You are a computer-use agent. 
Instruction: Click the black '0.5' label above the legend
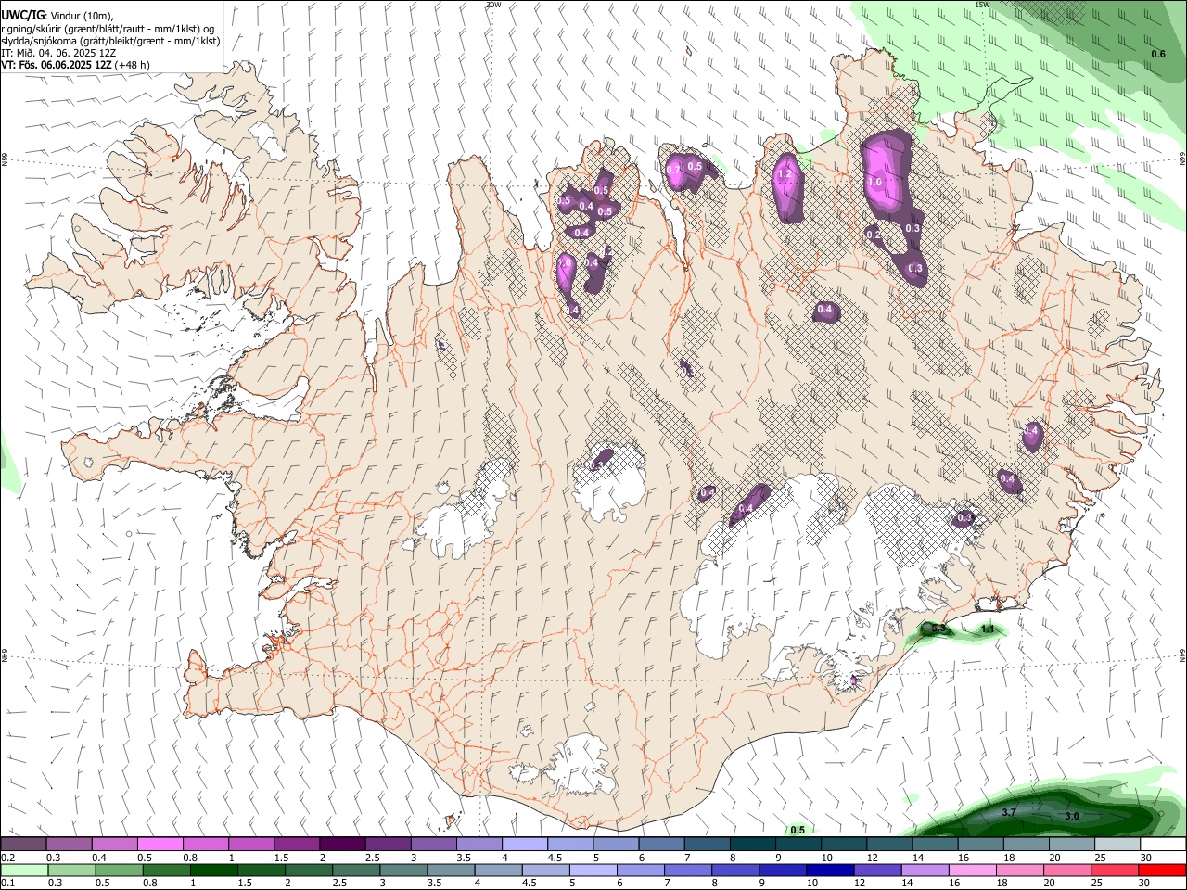point(798,830)
